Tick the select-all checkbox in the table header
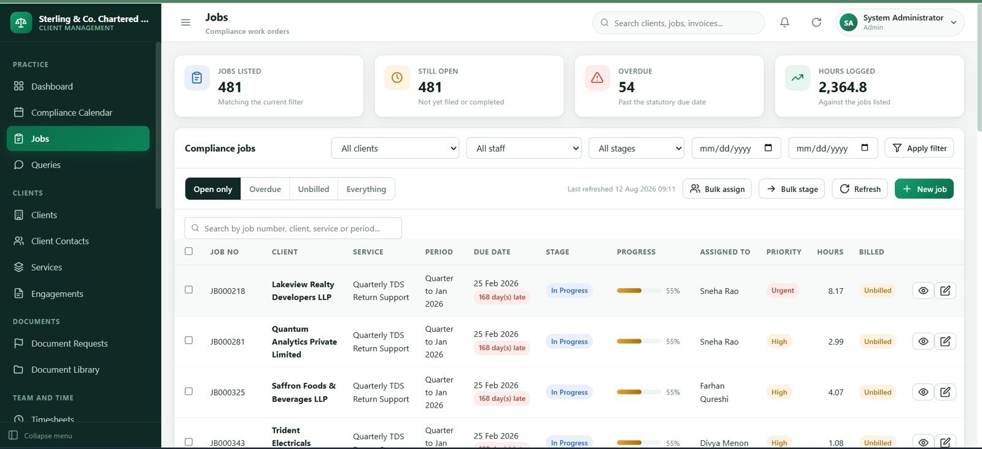982x449 pixels. point(188,251)
